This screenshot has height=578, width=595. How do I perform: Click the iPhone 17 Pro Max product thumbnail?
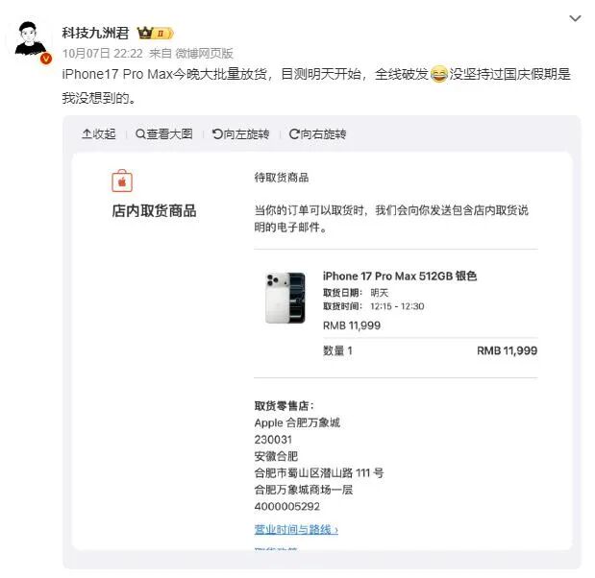point(285,298)
